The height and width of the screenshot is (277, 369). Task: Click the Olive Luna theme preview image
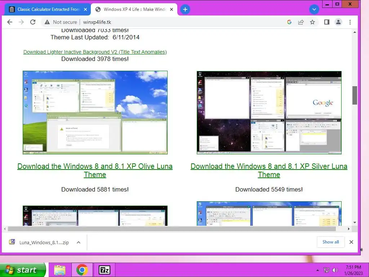pos(95,113)
